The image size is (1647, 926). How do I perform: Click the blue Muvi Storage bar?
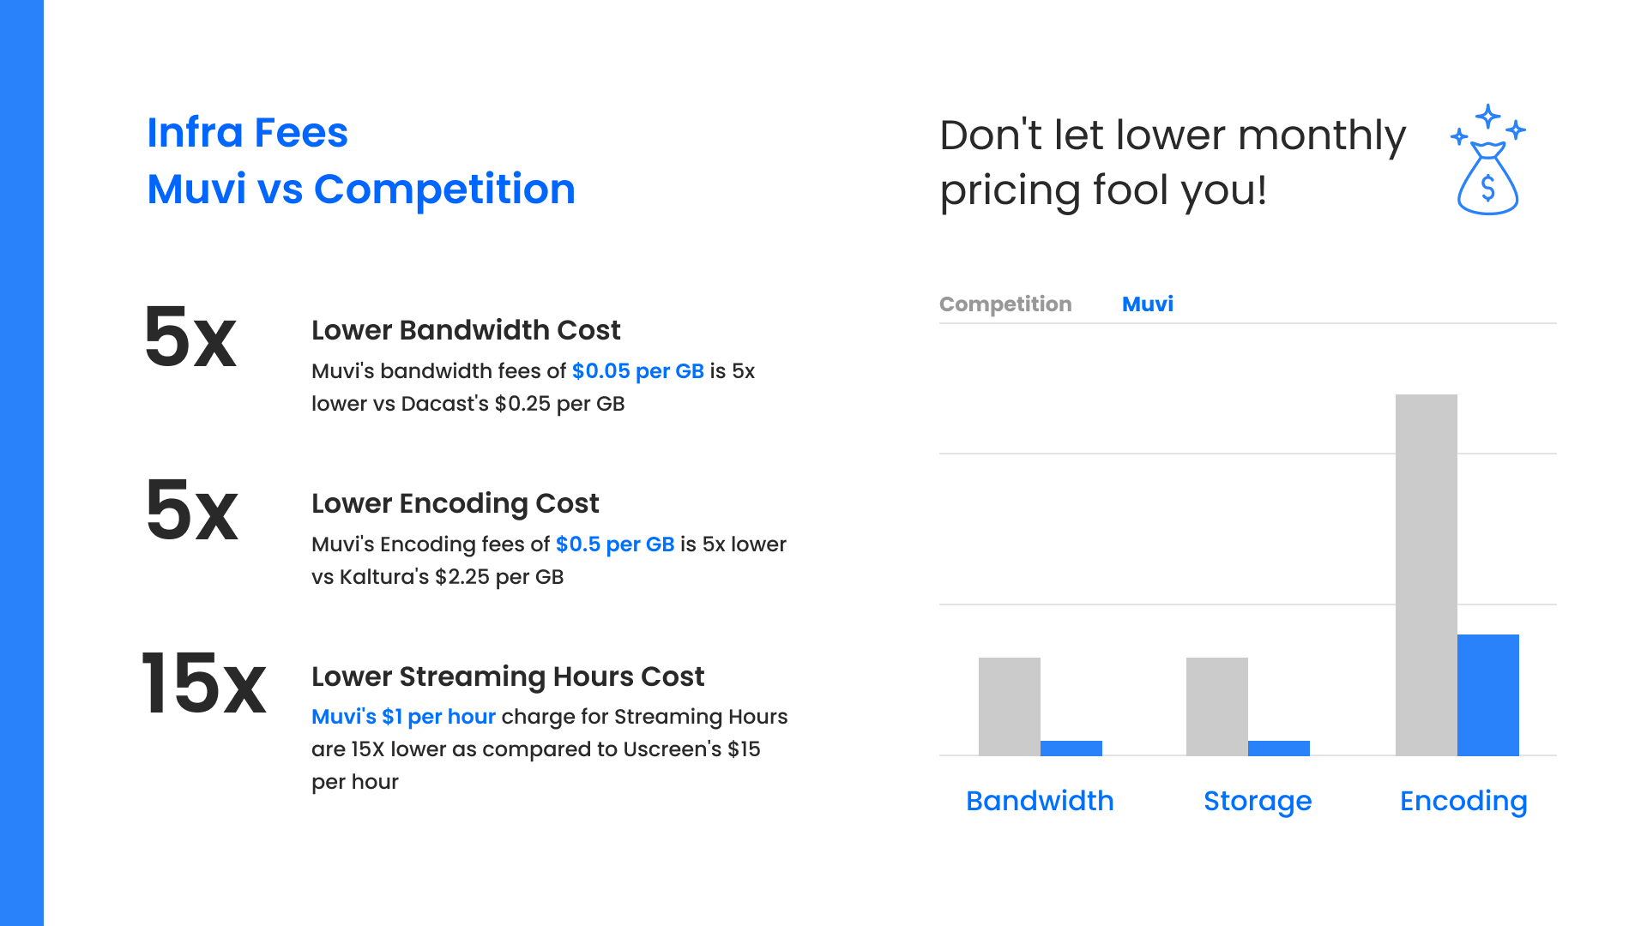(x=1278, y=748)
